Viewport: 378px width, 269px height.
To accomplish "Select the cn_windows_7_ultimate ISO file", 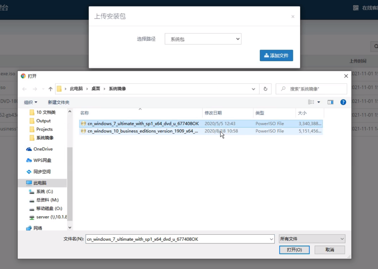I will tap(143, 124).
